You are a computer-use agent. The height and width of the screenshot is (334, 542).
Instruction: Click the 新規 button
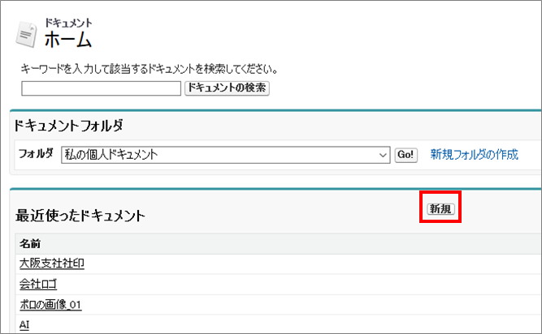(440, 209)
